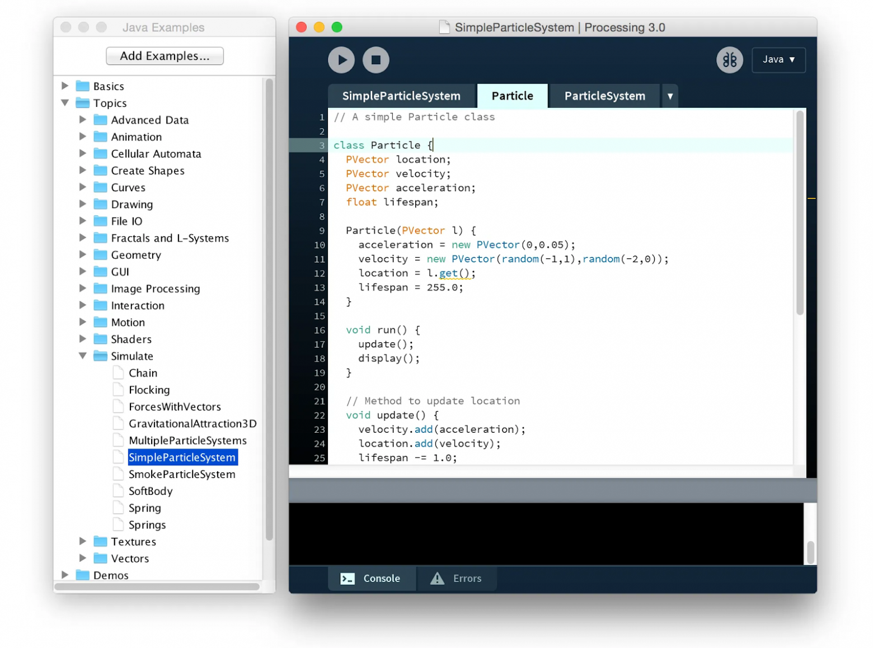Screen dimensions: 873x648
Task: Click the orange warning marker beside editor
Action: (x=811, y=198)
